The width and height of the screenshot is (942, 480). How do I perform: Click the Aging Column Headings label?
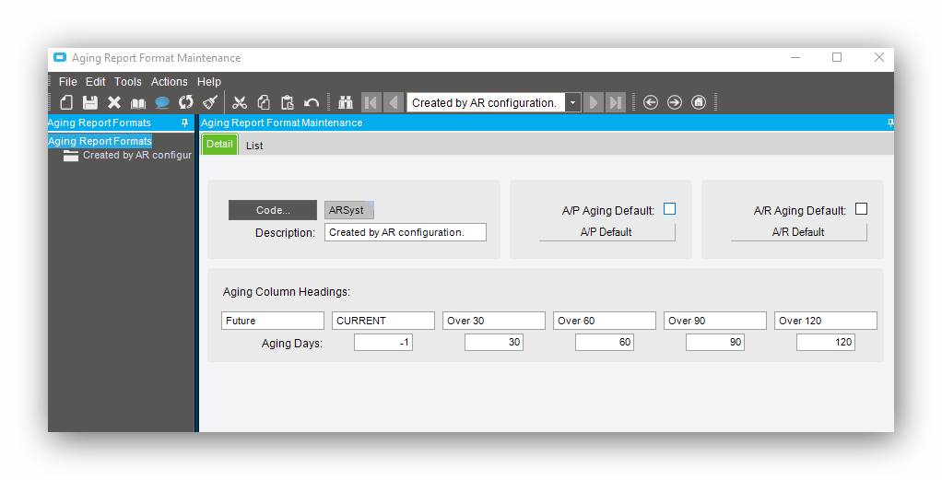click(x=287, y=292)
